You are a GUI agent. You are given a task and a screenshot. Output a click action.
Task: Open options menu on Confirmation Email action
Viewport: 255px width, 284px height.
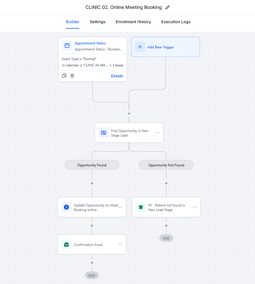[x=120, y=244]
